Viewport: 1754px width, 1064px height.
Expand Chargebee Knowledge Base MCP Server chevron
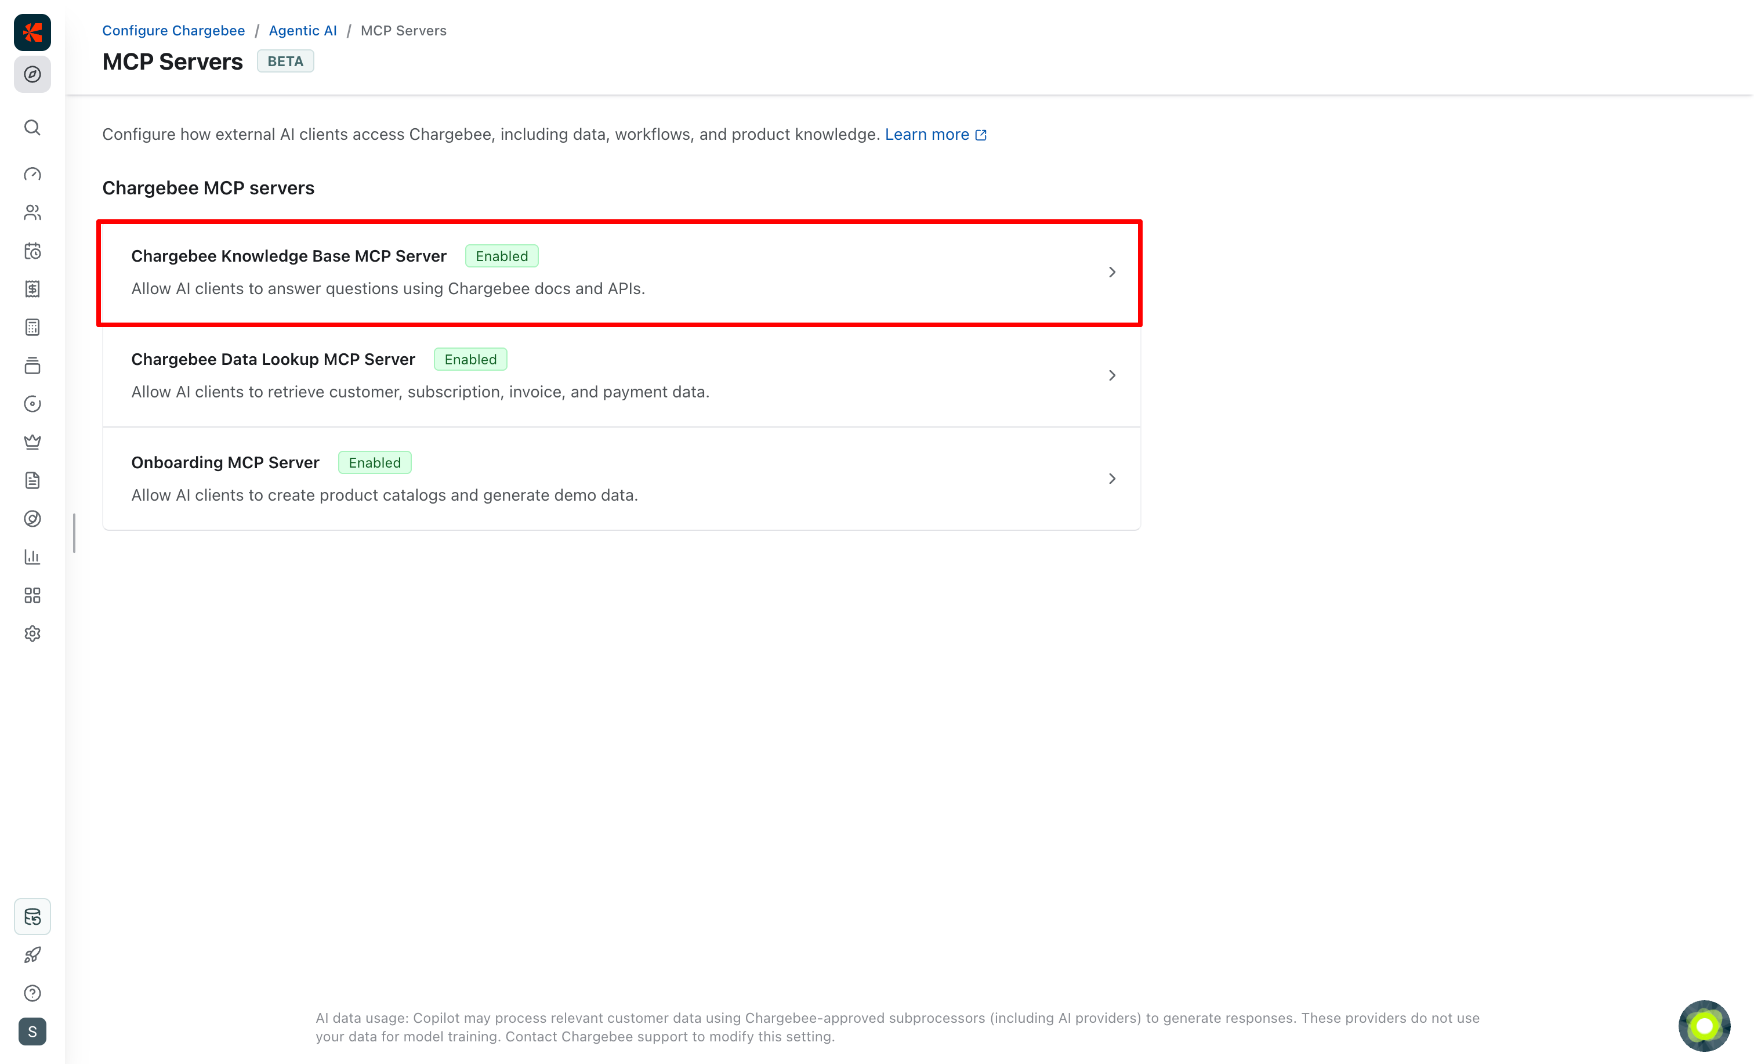1112,272
